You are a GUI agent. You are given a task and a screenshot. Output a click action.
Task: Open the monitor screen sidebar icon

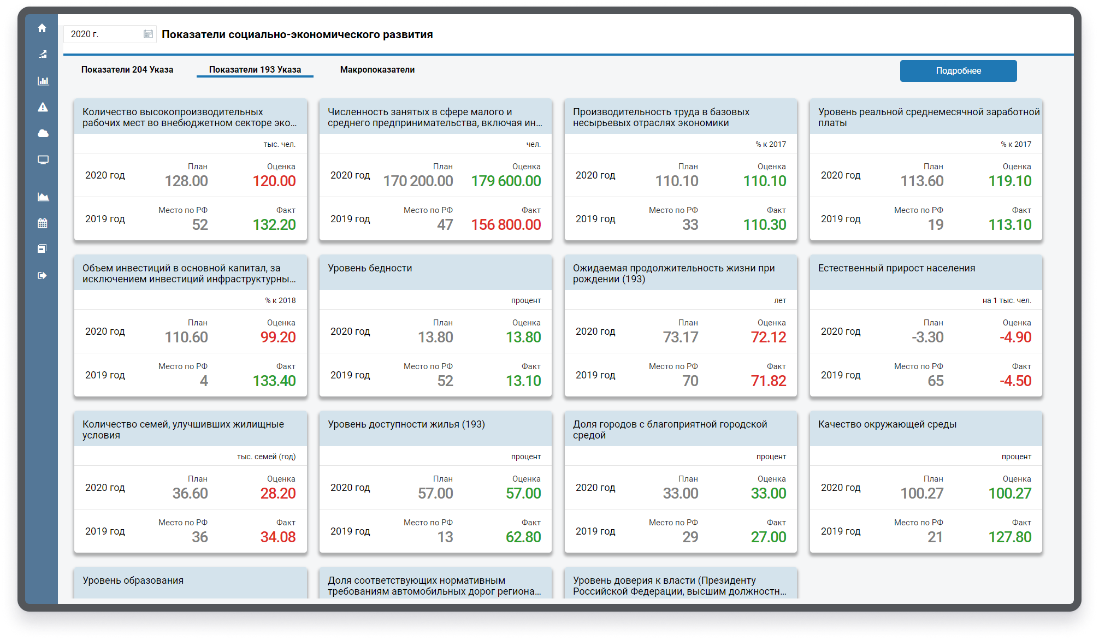pos(43,159)
